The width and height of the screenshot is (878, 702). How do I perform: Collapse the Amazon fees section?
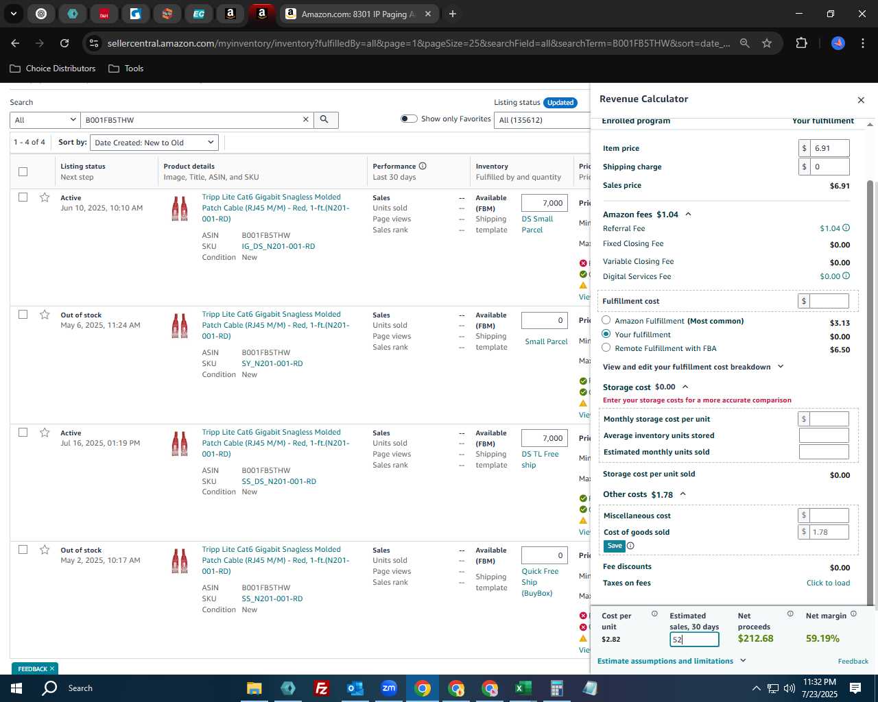pyautogui.click(x=688, y=215)
